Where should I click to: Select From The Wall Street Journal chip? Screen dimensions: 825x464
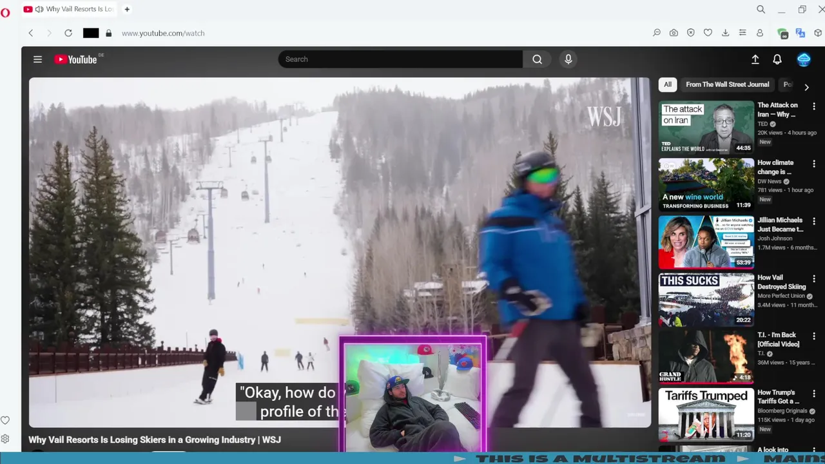(x=727, y=84)
